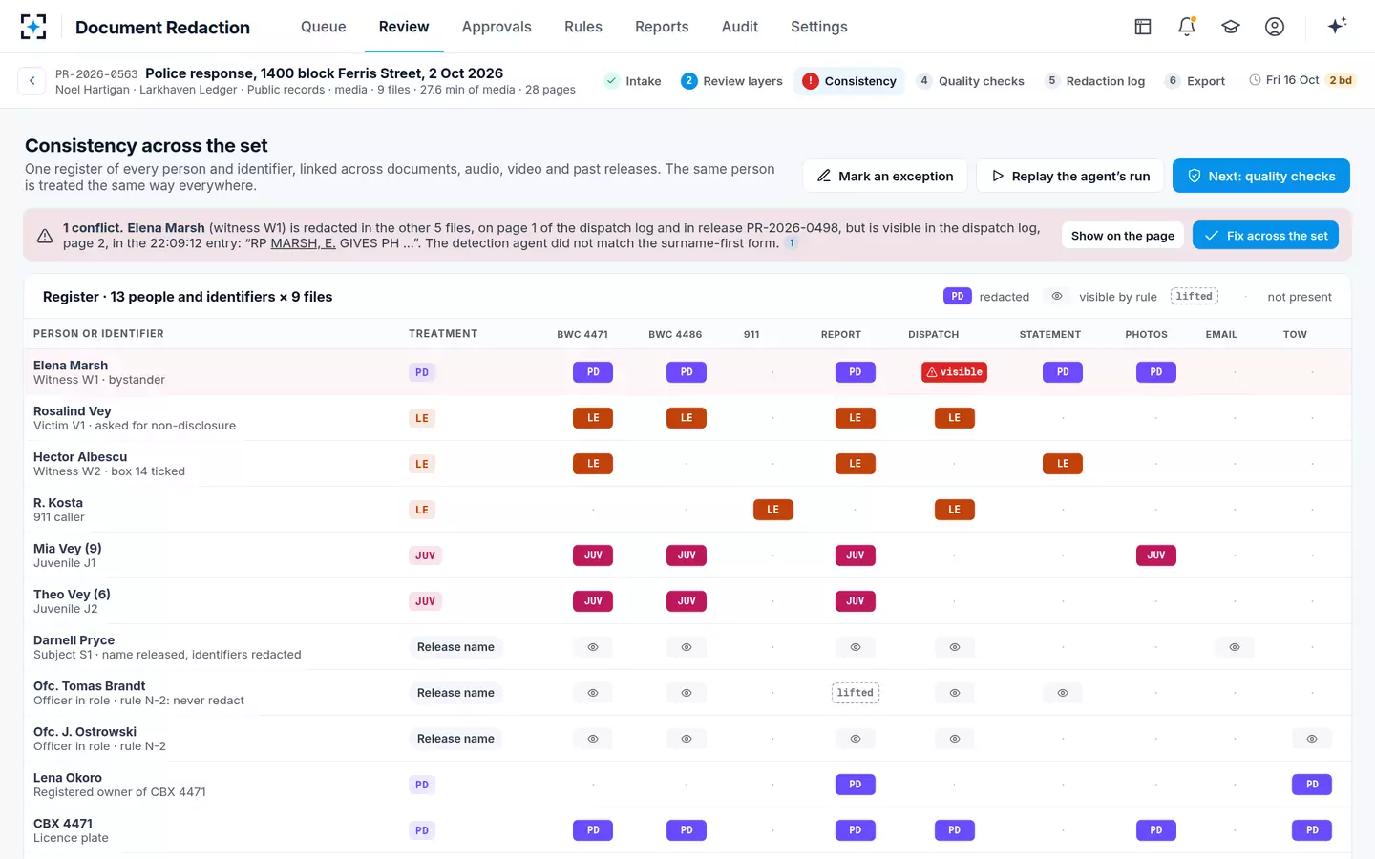Click LE badge under Statement for Hector Albescu
Screen dimensions: 1375x859
1063,464
